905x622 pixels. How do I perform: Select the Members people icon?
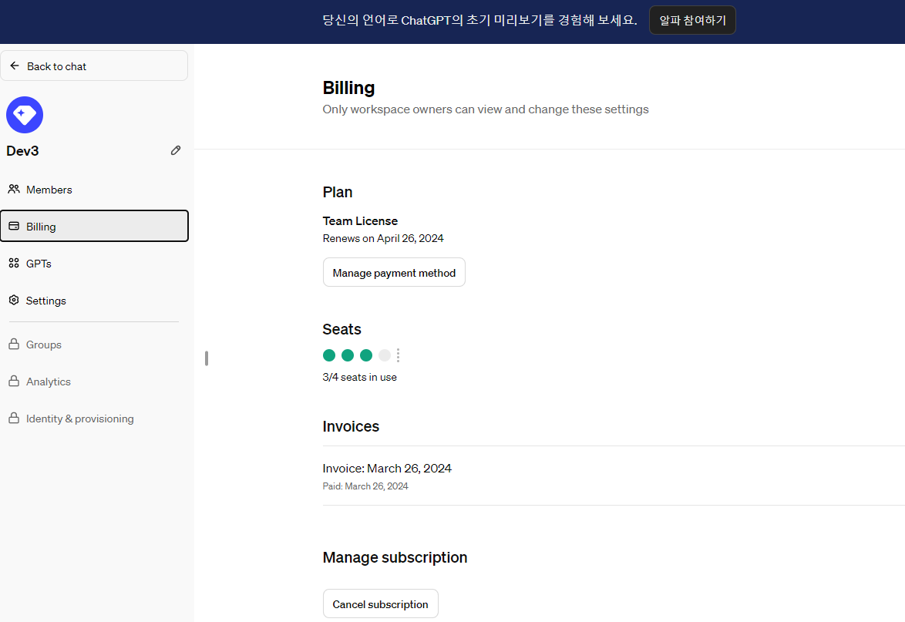click(13, 189)
